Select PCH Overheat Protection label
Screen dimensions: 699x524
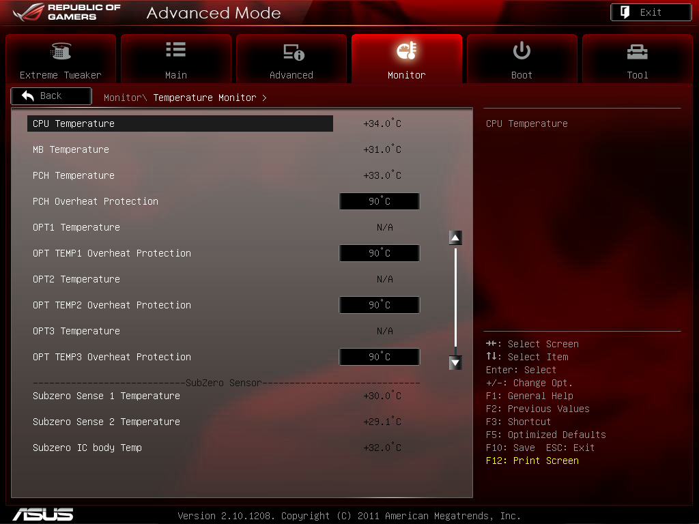coord(96,201)
